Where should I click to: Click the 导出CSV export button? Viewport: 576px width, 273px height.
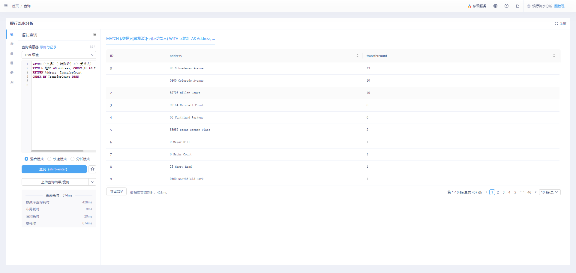[x=116, y=191]
